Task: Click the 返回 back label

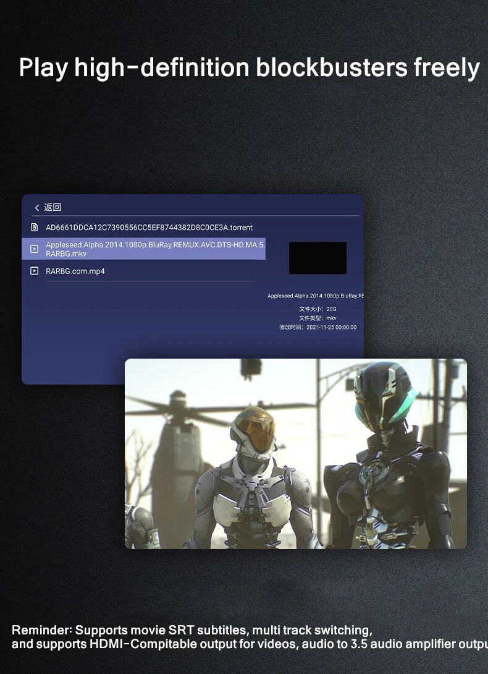Action: 53,208
